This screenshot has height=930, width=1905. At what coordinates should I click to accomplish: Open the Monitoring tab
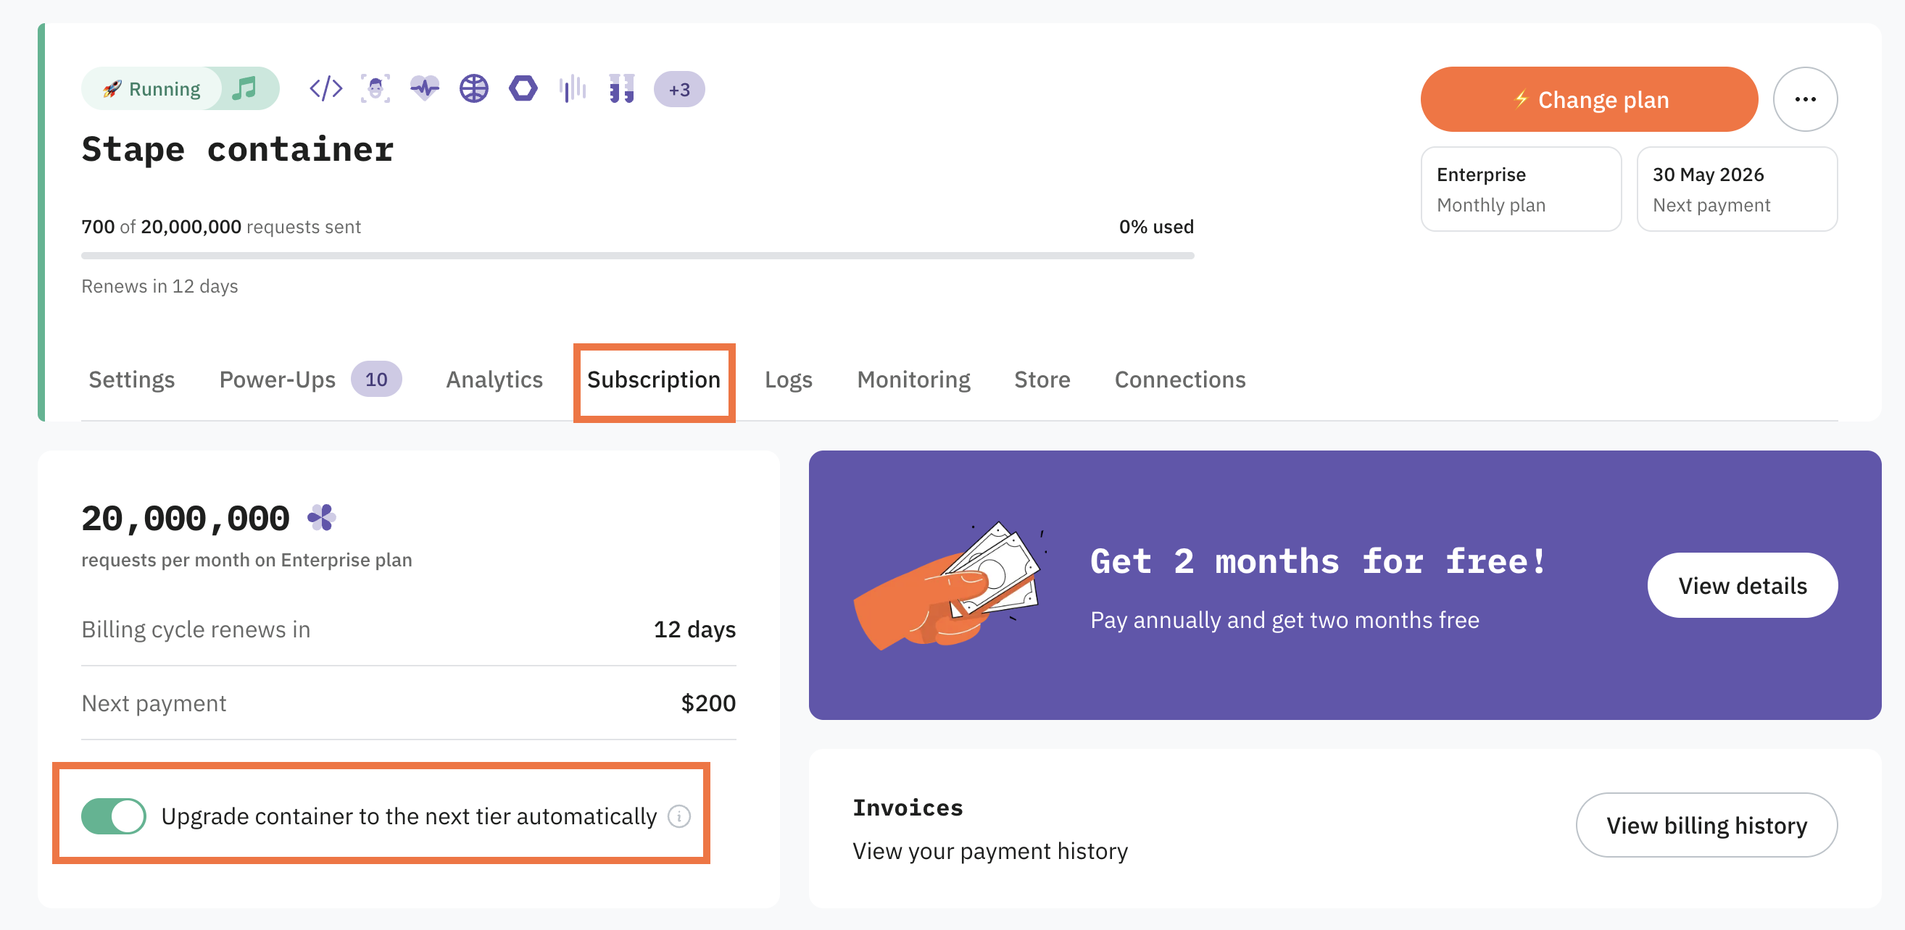pyautogui.click(x=913, y=380)
